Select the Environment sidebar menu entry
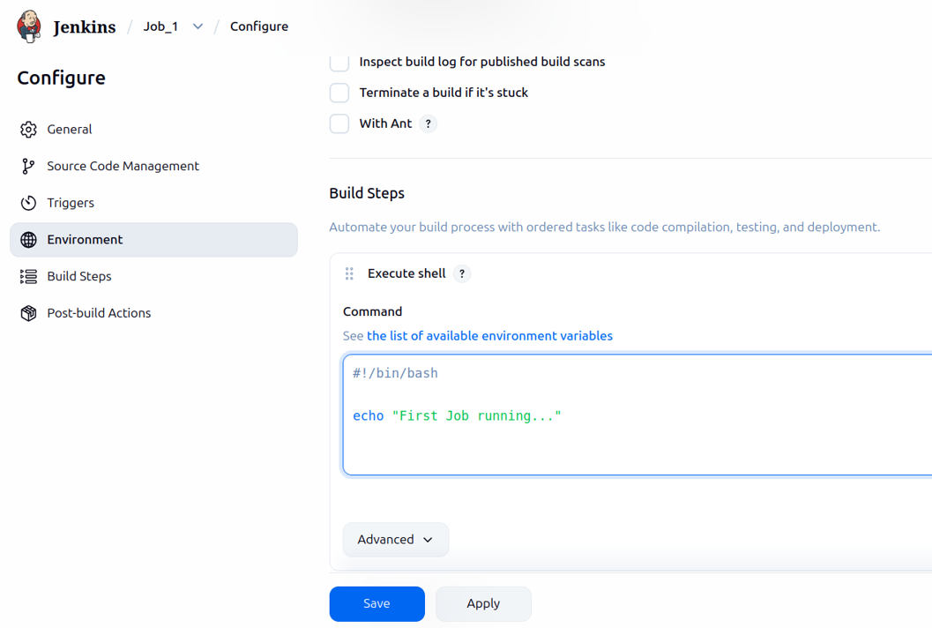The height and width of the screenshot is (628, 932). [x=84, y=239]
